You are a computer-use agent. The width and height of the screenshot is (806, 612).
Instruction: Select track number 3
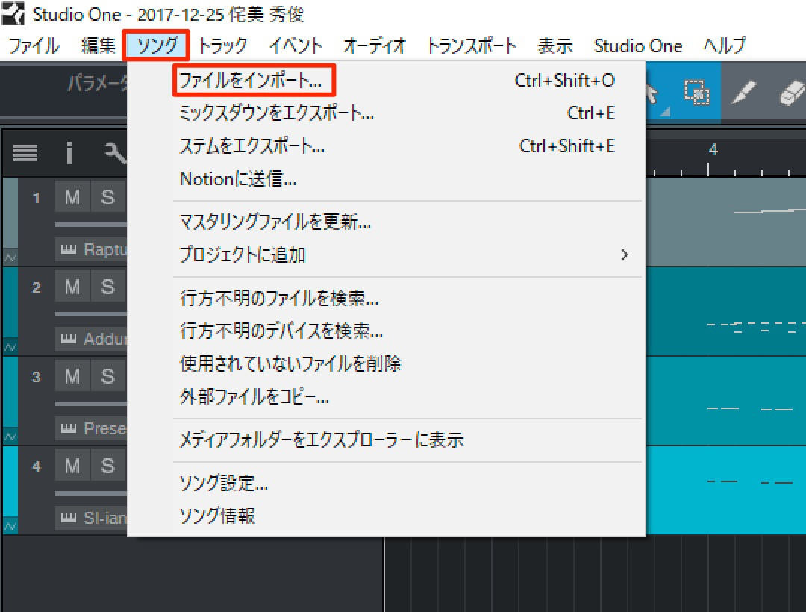click(x=36, y=377)
